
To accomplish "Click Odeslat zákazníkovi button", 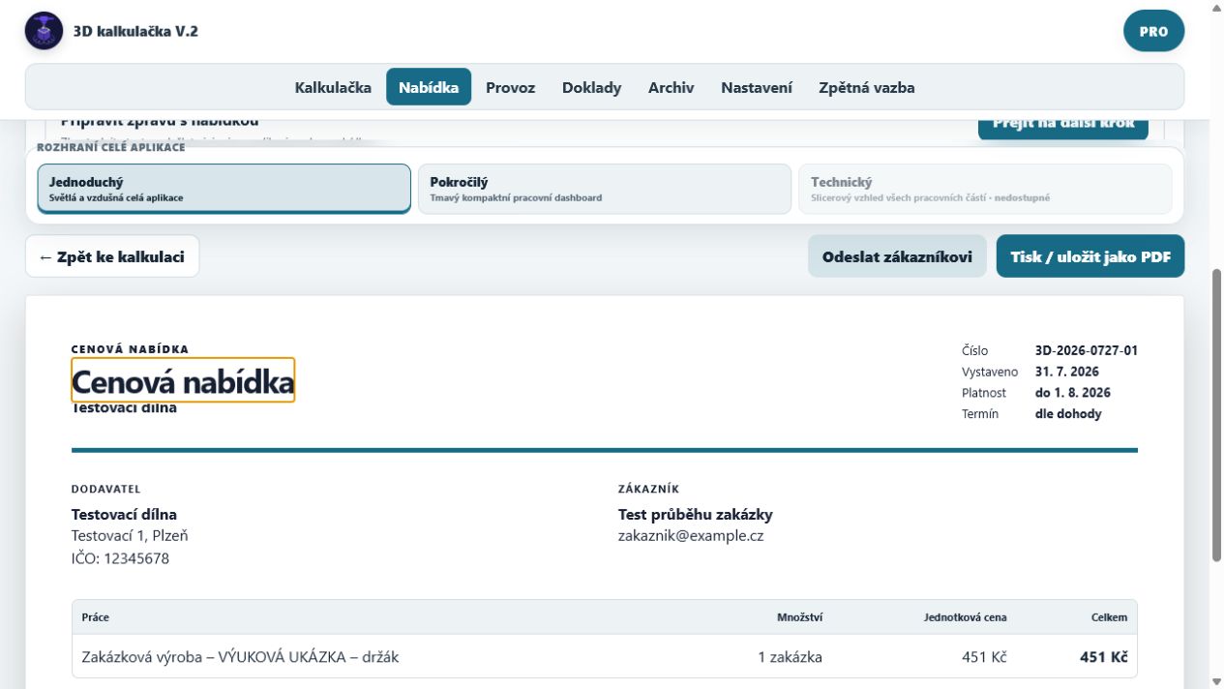I will (897, 256).
